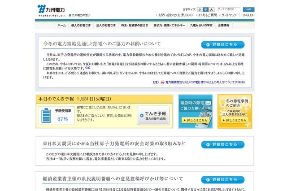
Task: Open the PDF icon next to the 電力需要想定 link
Action: click(x=162, y=82)
